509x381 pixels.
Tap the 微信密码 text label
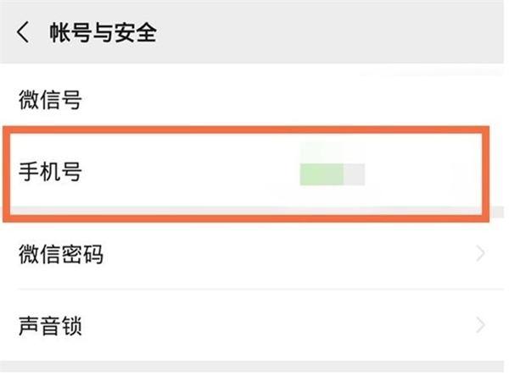click(61, 254)
